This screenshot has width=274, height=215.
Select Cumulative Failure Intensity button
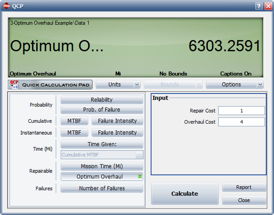coord(117,121)
